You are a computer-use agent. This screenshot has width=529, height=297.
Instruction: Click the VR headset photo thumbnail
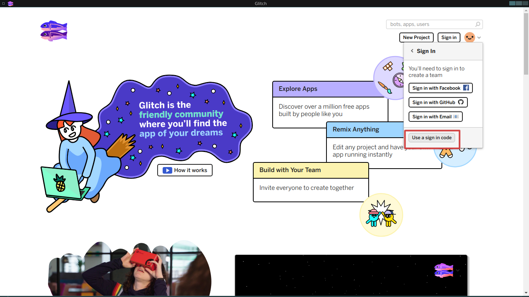(x=130, y=268)
